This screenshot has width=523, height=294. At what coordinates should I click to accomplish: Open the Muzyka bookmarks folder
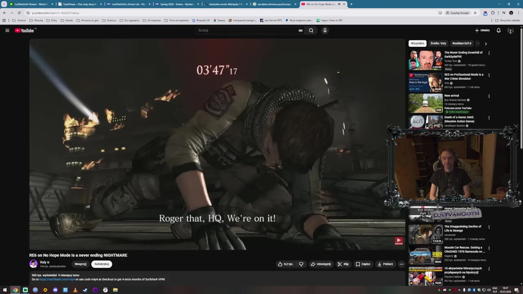[36, 20]
